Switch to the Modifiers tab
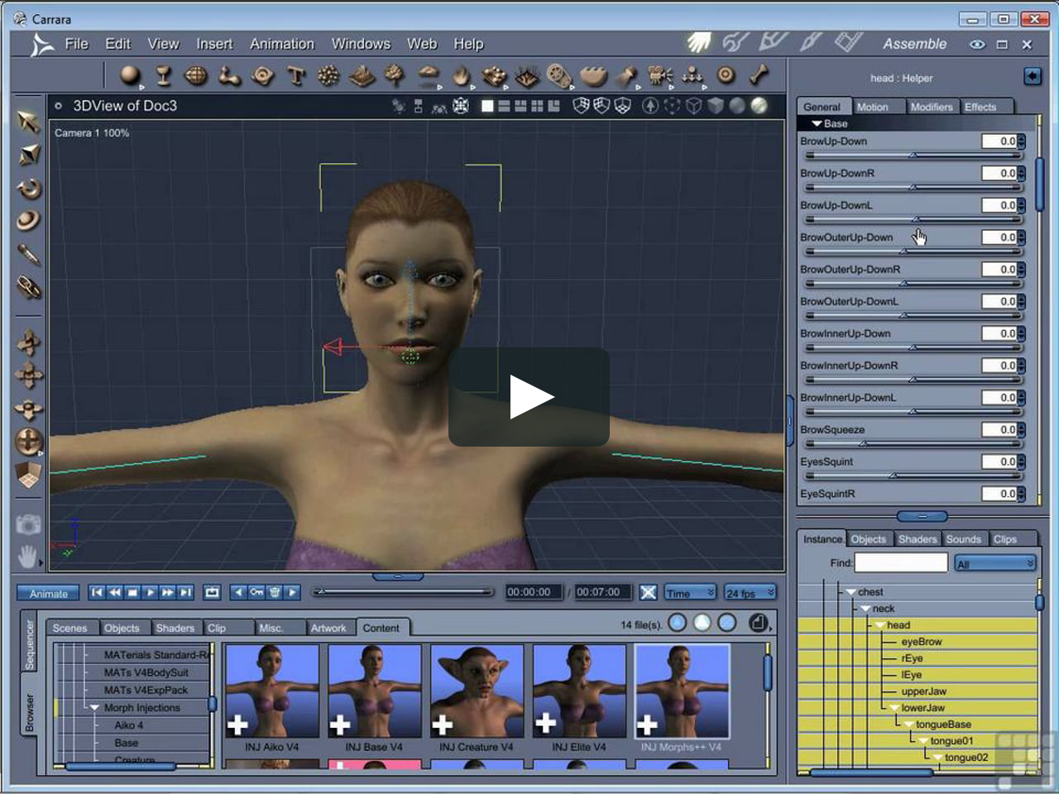1059x794 pixels. pos(932,107)
